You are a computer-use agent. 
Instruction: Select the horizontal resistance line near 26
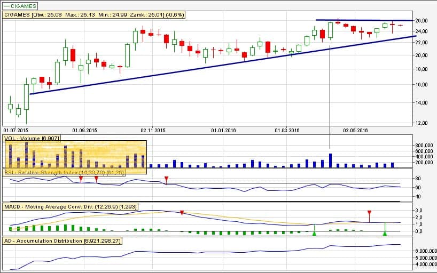(x=363, y=20)
